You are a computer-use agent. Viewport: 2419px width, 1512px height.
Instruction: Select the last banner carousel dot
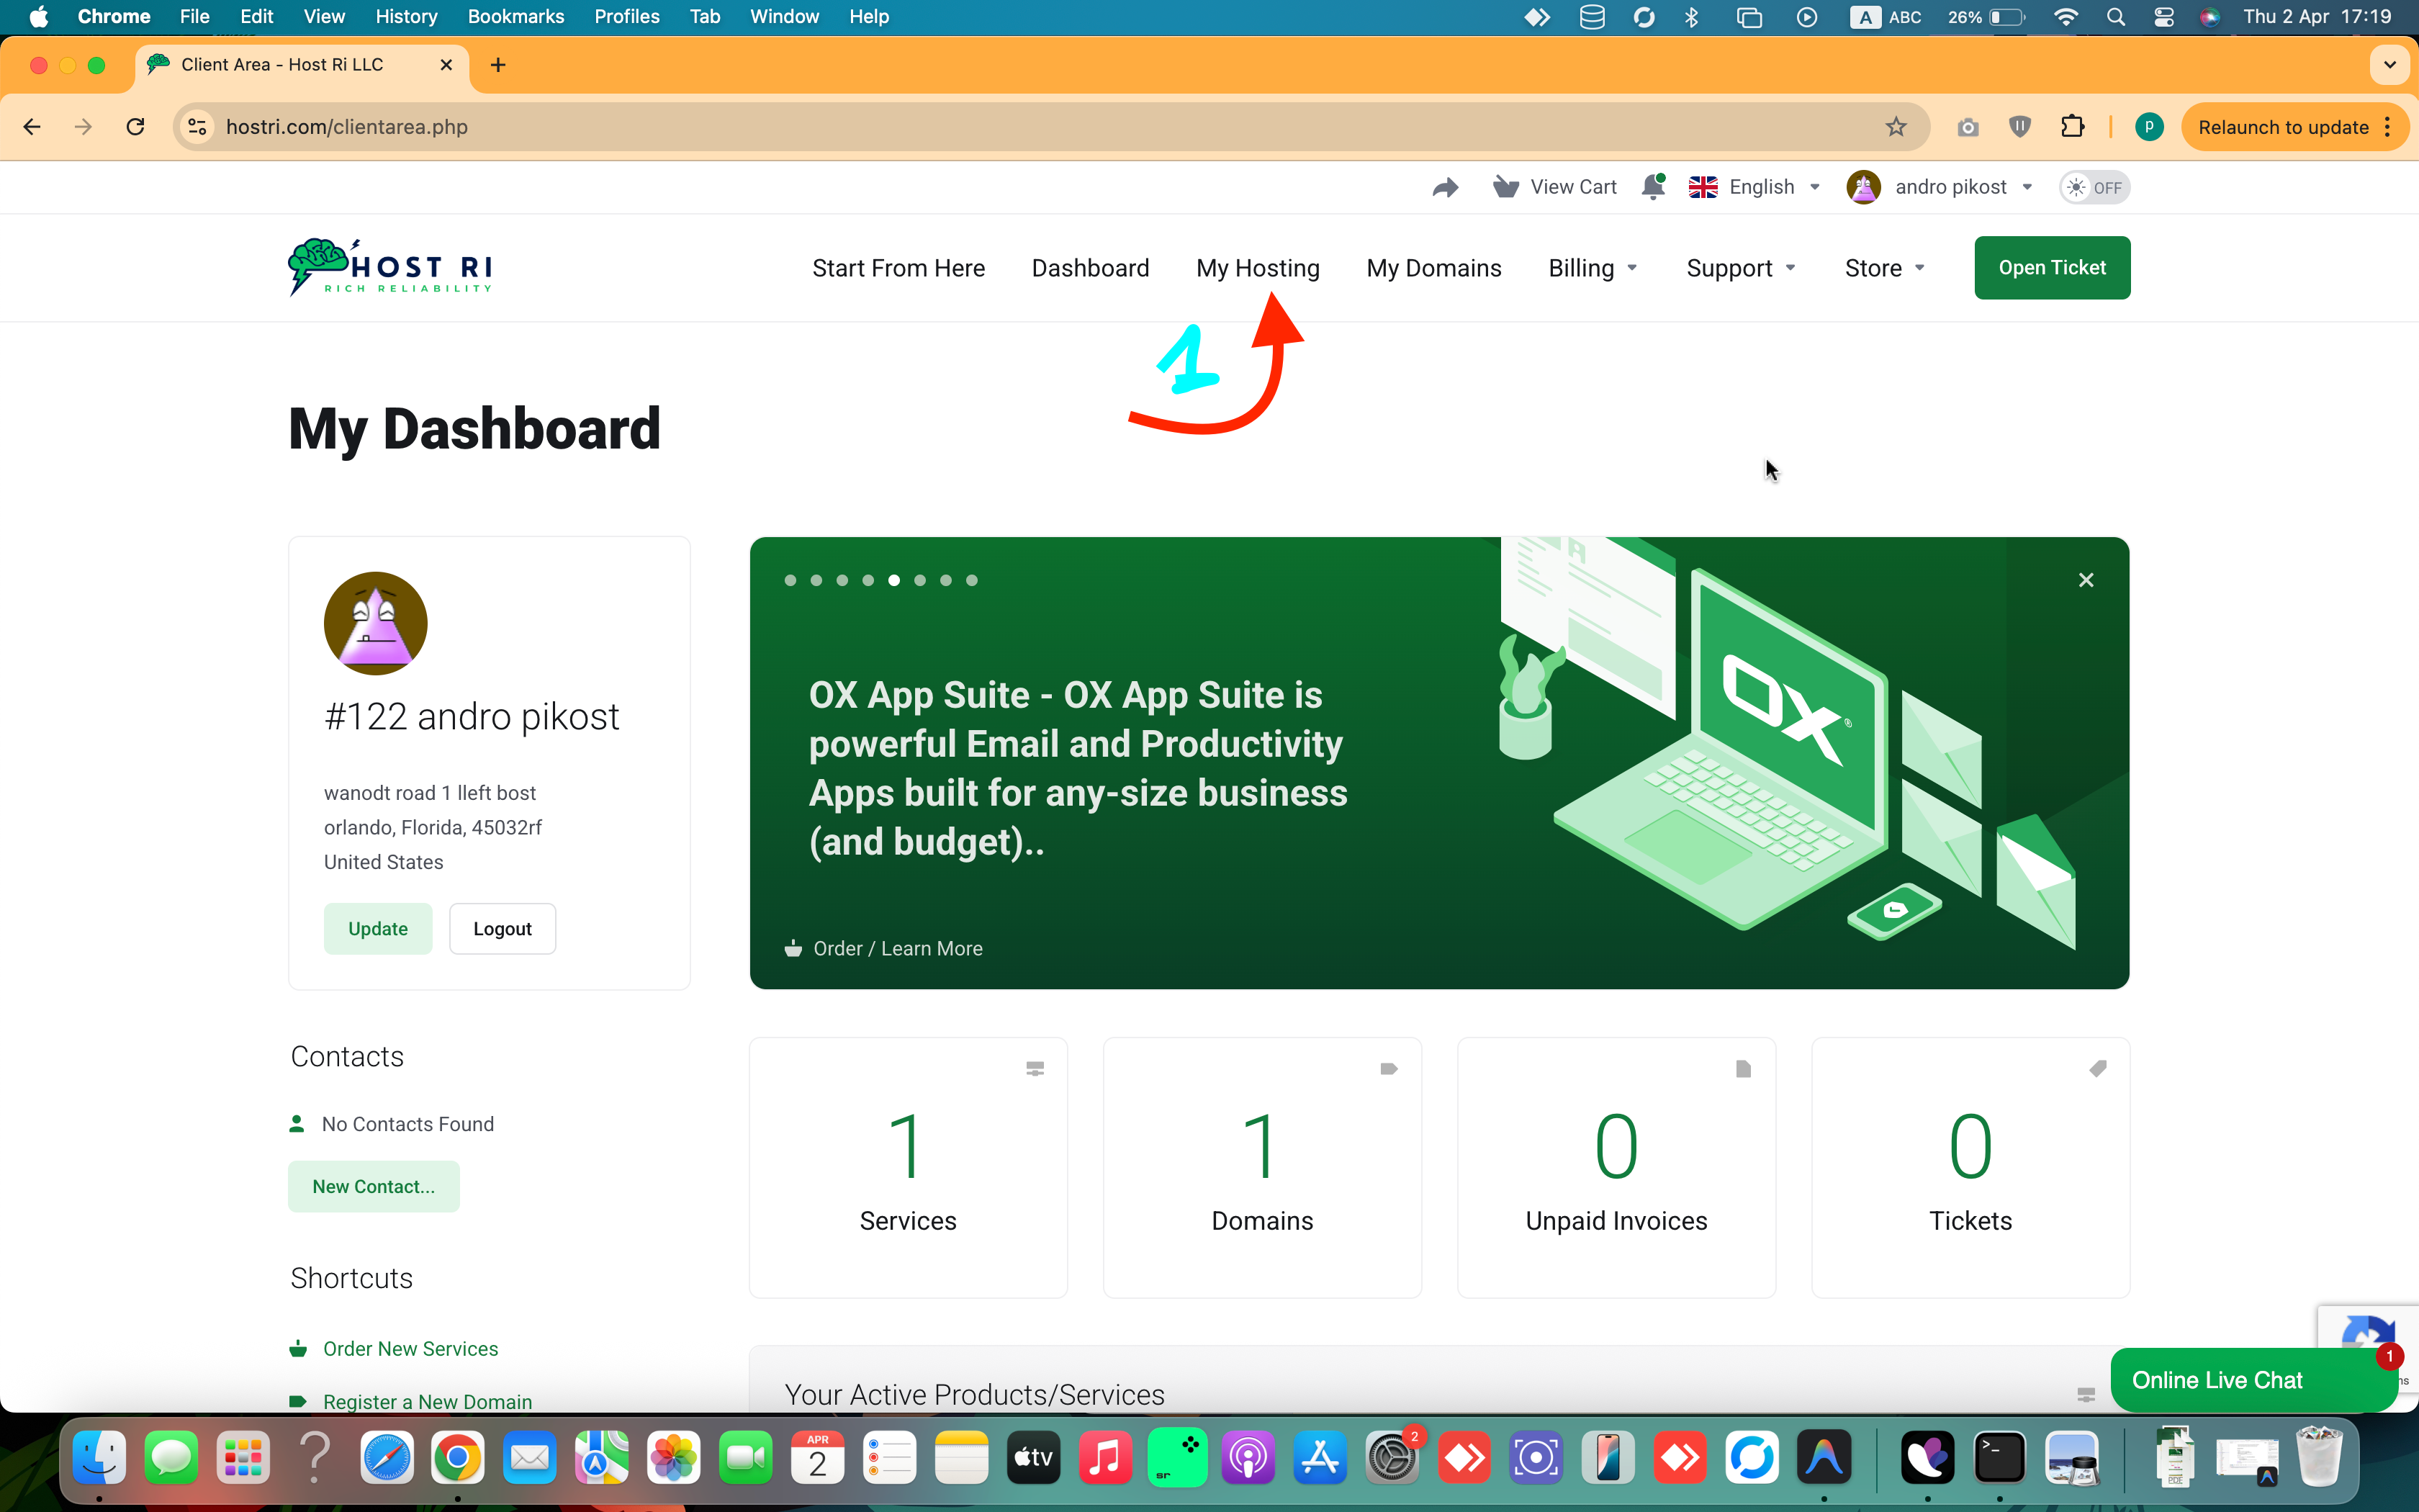point(972,580)
